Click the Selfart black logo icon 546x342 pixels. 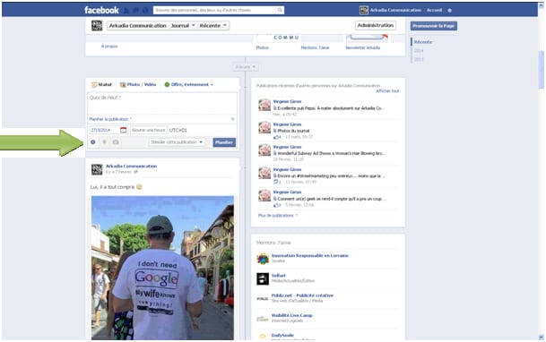[x=263, y=278]
